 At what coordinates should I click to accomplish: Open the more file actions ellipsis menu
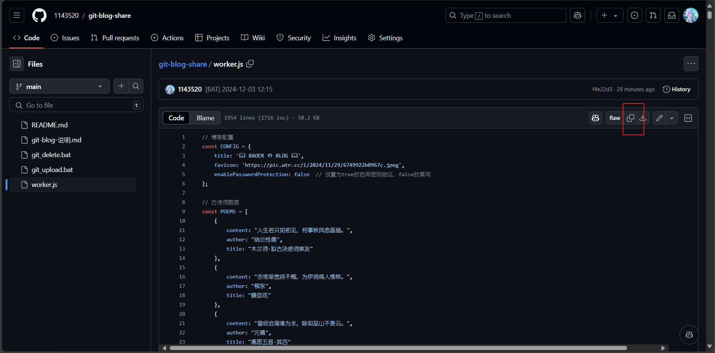point(691,64)
